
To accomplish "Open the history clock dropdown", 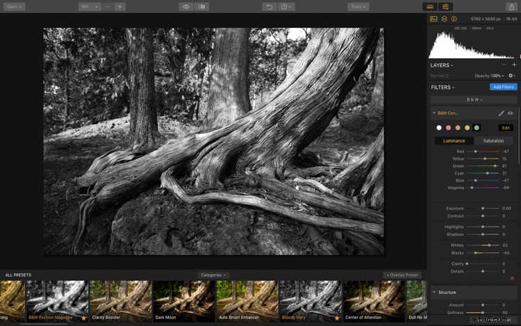I will coord(286,7).
